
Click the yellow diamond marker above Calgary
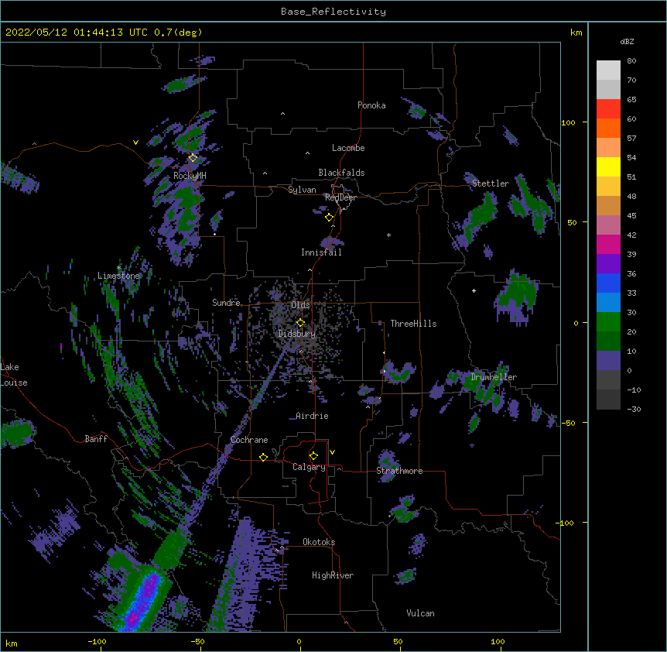[x=313, y=456]
